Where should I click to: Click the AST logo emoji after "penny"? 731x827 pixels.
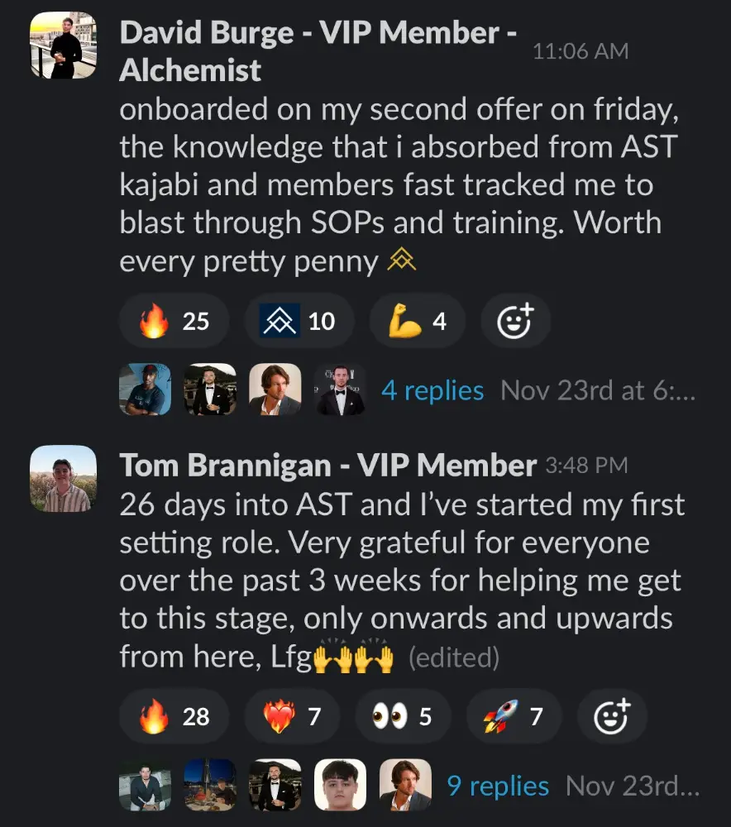point(401,261)
